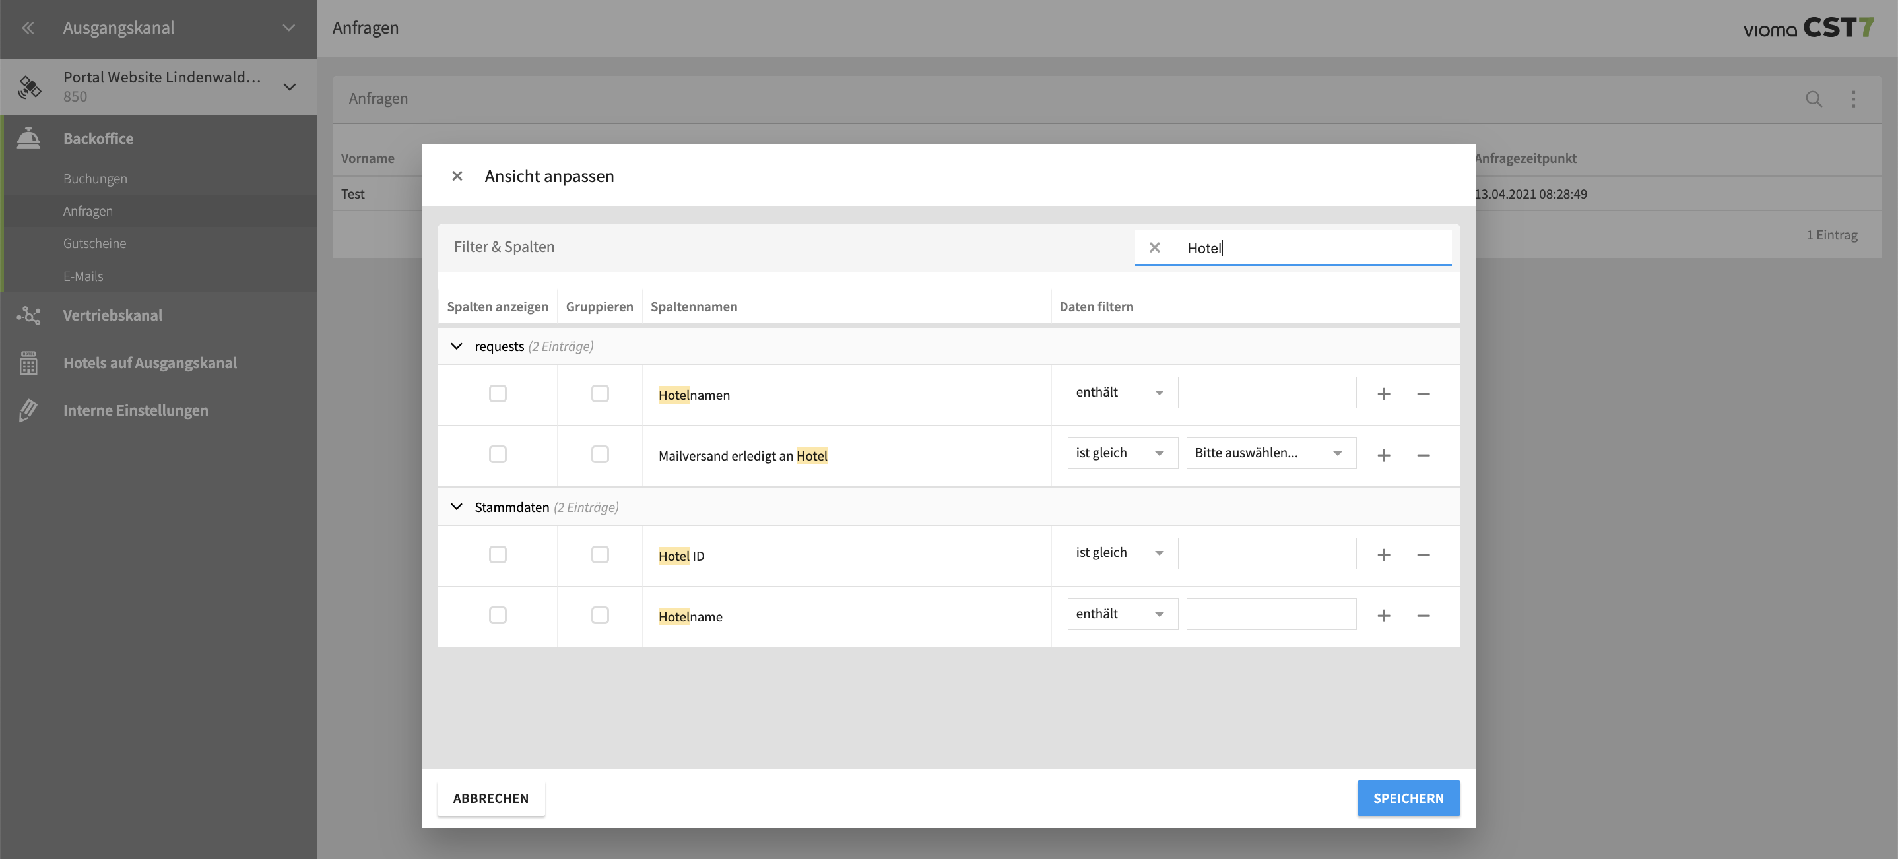The width and height of the screenshot is (1898, 859).
Task: Click the Anfragezeitpunkt column header
Action: tap(1525, 158)
